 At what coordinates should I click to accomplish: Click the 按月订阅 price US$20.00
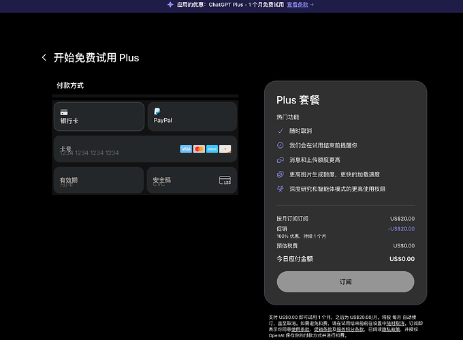coord(402,219)
